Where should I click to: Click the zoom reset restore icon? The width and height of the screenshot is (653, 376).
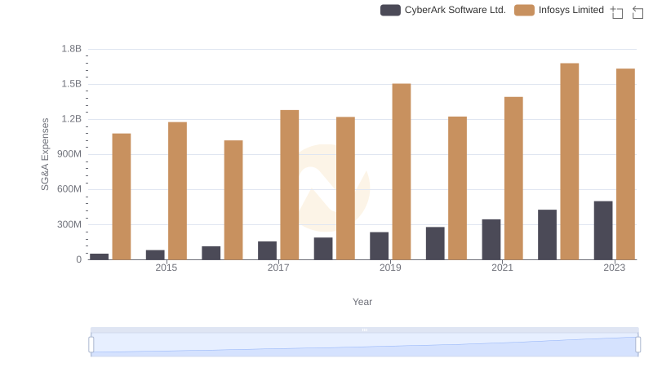click(x=637, y=12)
